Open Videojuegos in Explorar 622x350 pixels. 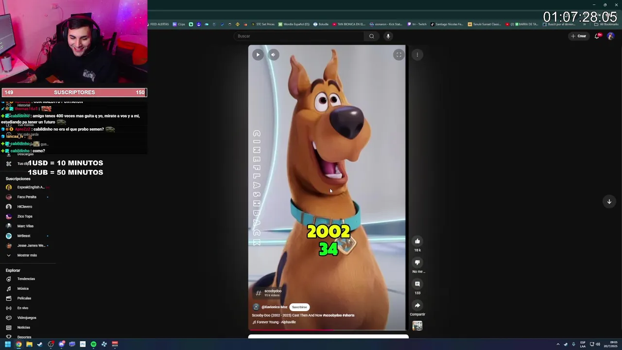click(x=28, y=318)
